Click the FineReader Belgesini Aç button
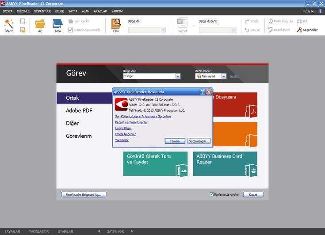This screenshot has width=325, height=235. (x=84, y=195)
